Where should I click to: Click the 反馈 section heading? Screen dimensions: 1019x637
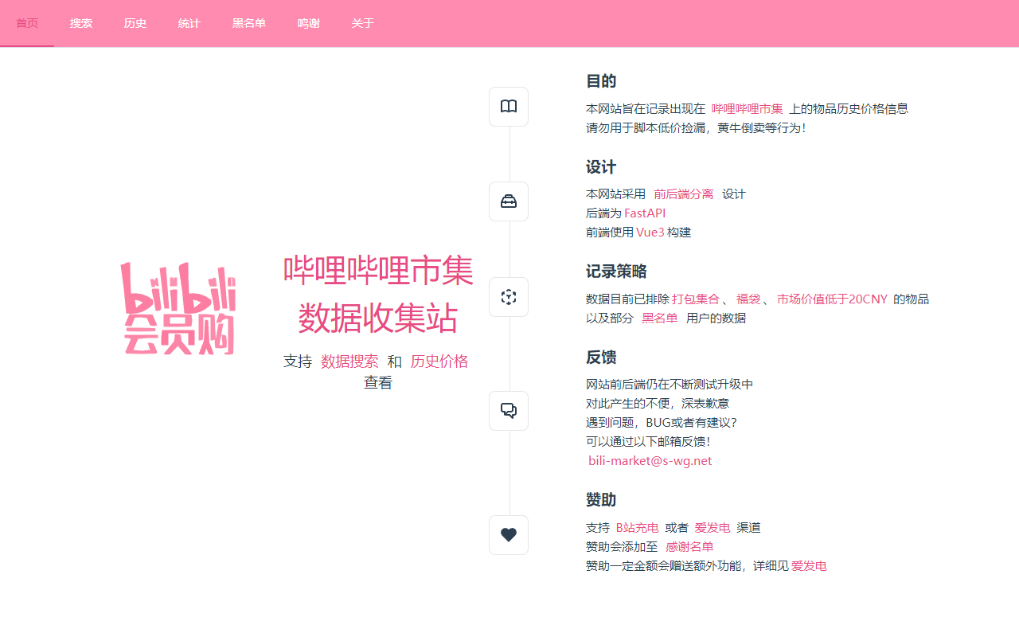pyautogui.click(x=601, y=358)
